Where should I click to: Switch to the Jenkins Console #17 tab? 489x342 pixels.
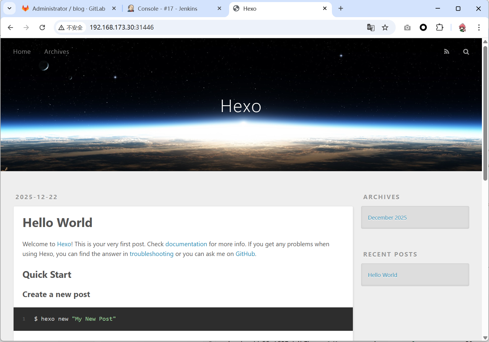pyautogui.click(x=167, y=9)
